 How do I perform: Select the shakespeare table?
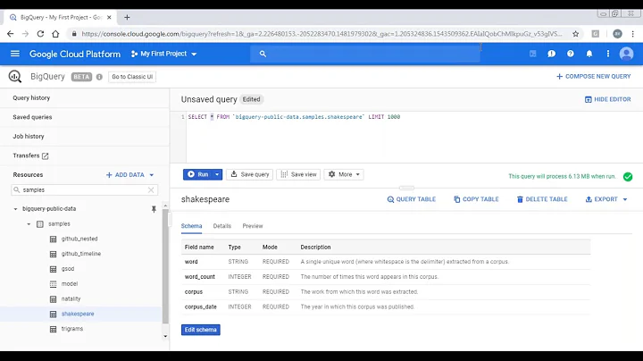coord(78,314)
